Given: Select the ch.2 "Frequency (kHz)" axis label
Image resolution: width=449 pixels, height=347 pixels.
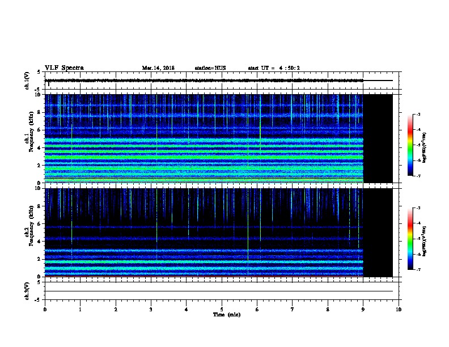Looking at the screenshot, I should (x=31, y=226).
